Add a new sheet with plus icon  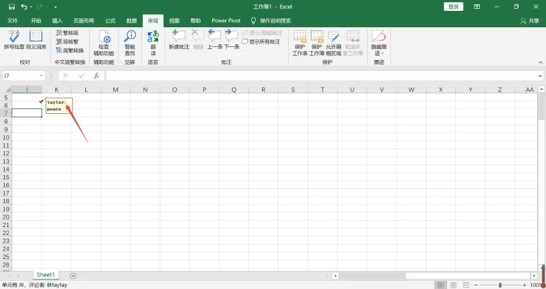[73, 276]
